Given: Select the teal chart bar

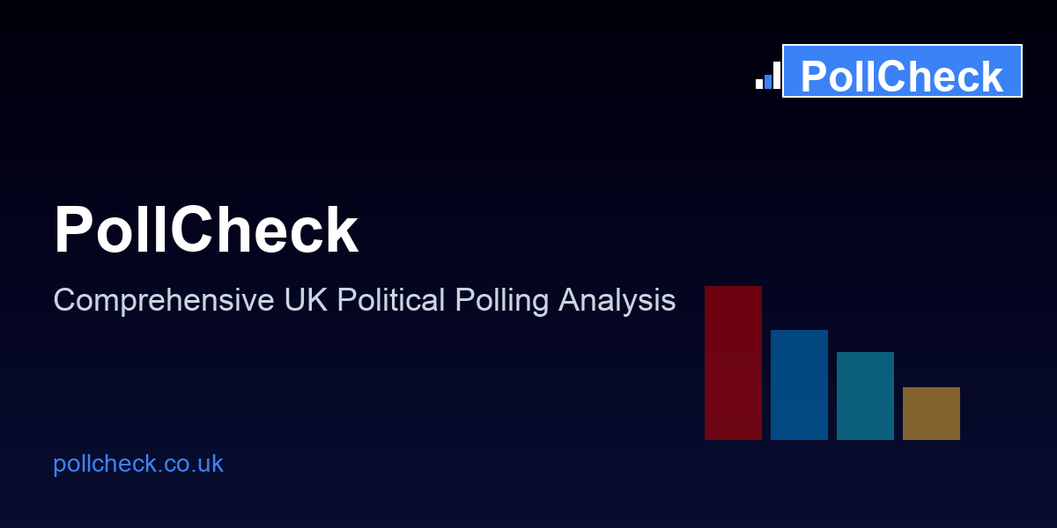Looking at the screenshot, I should click(865, 396).
